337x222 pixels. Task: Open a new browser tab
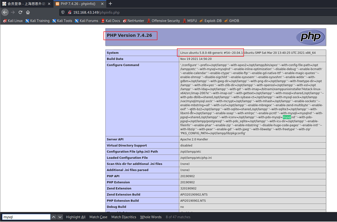110,4
